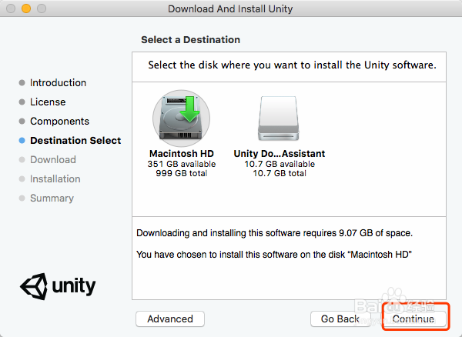Click the Go Back button
The image size is (462, 337).
point(340,319)
